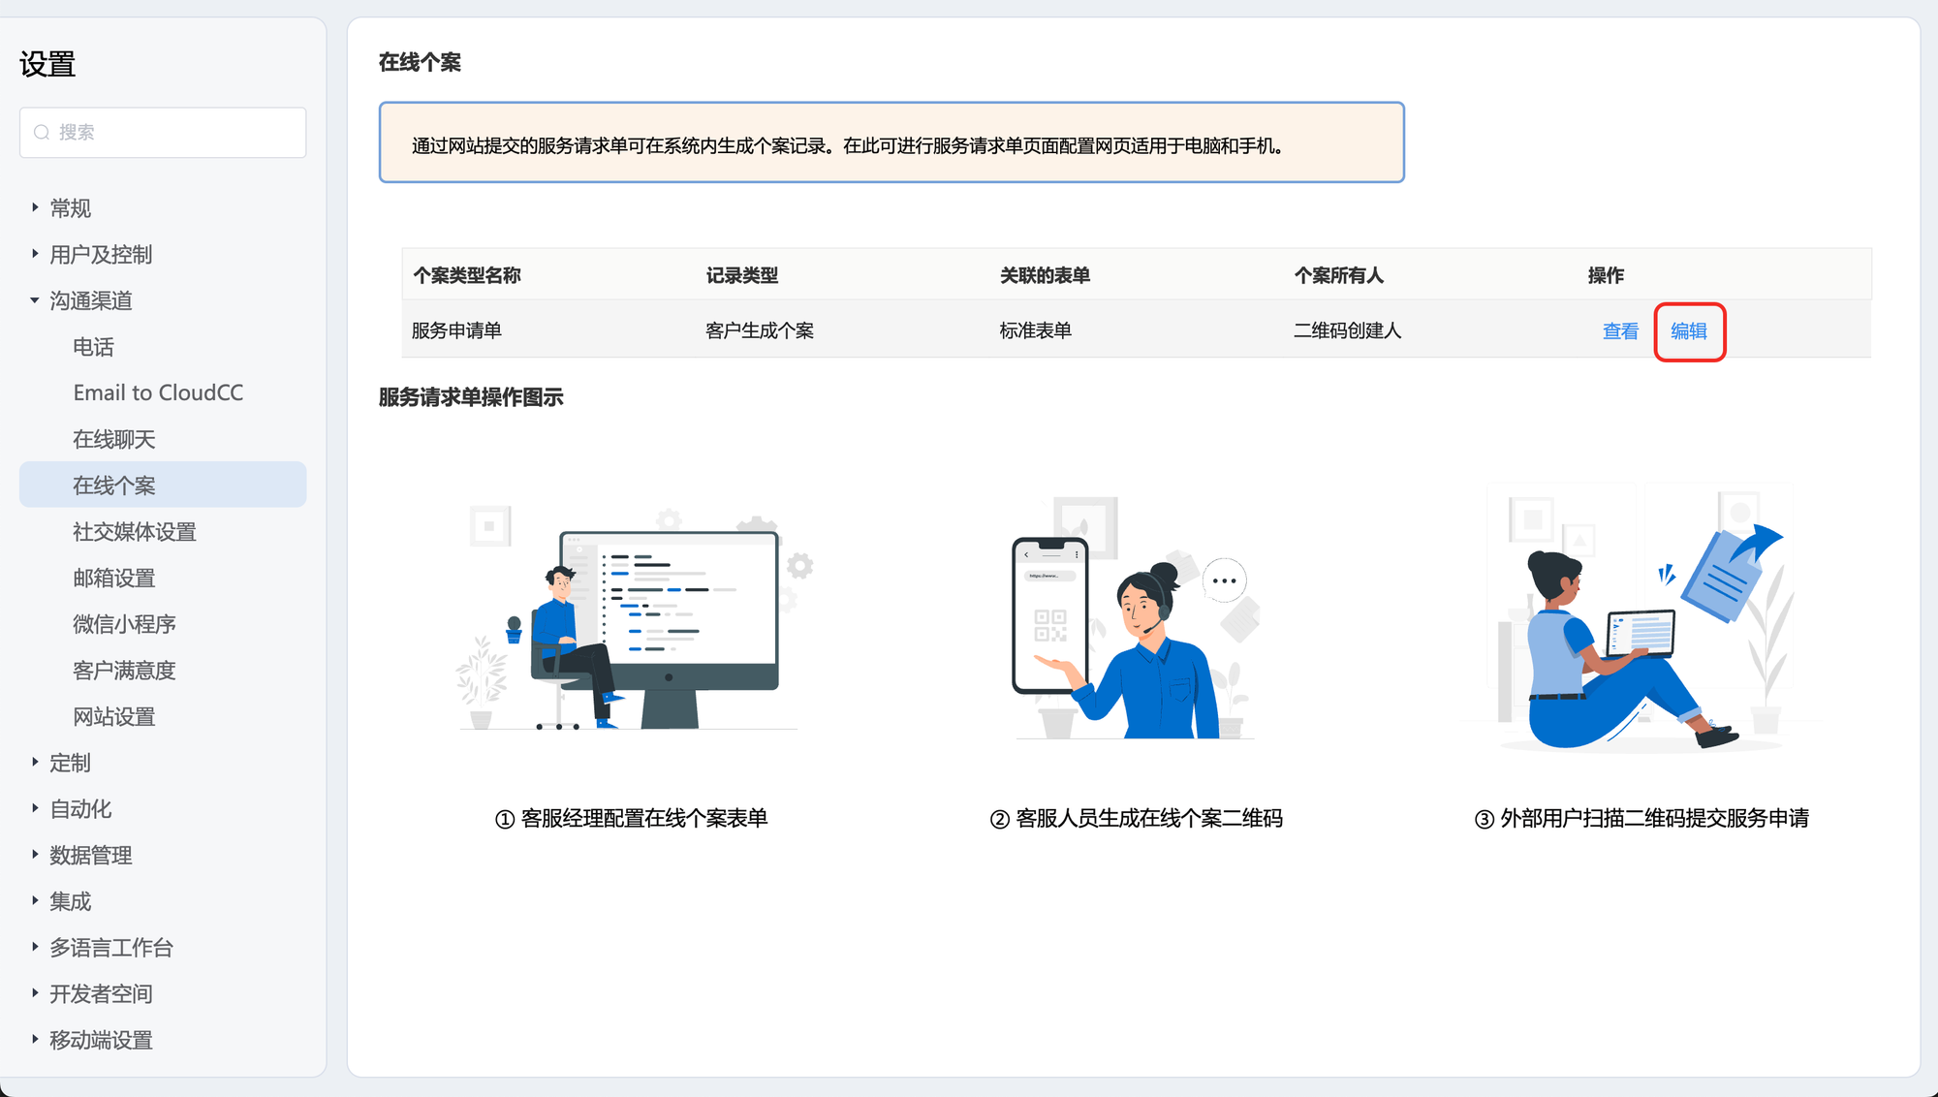Click the 编辑 link for 服务申请单
Image resolution: width=1938 pixels, height=1097 pixels.
coord(1688,331)
